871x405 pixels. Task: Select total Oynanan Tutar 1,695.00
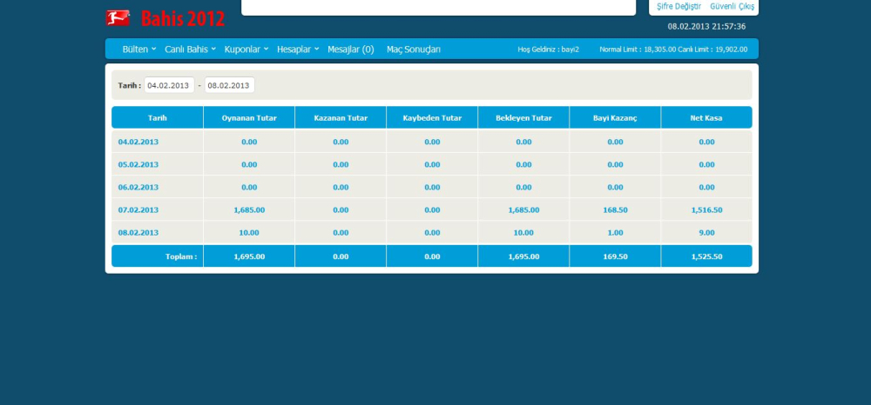point(249,256)
